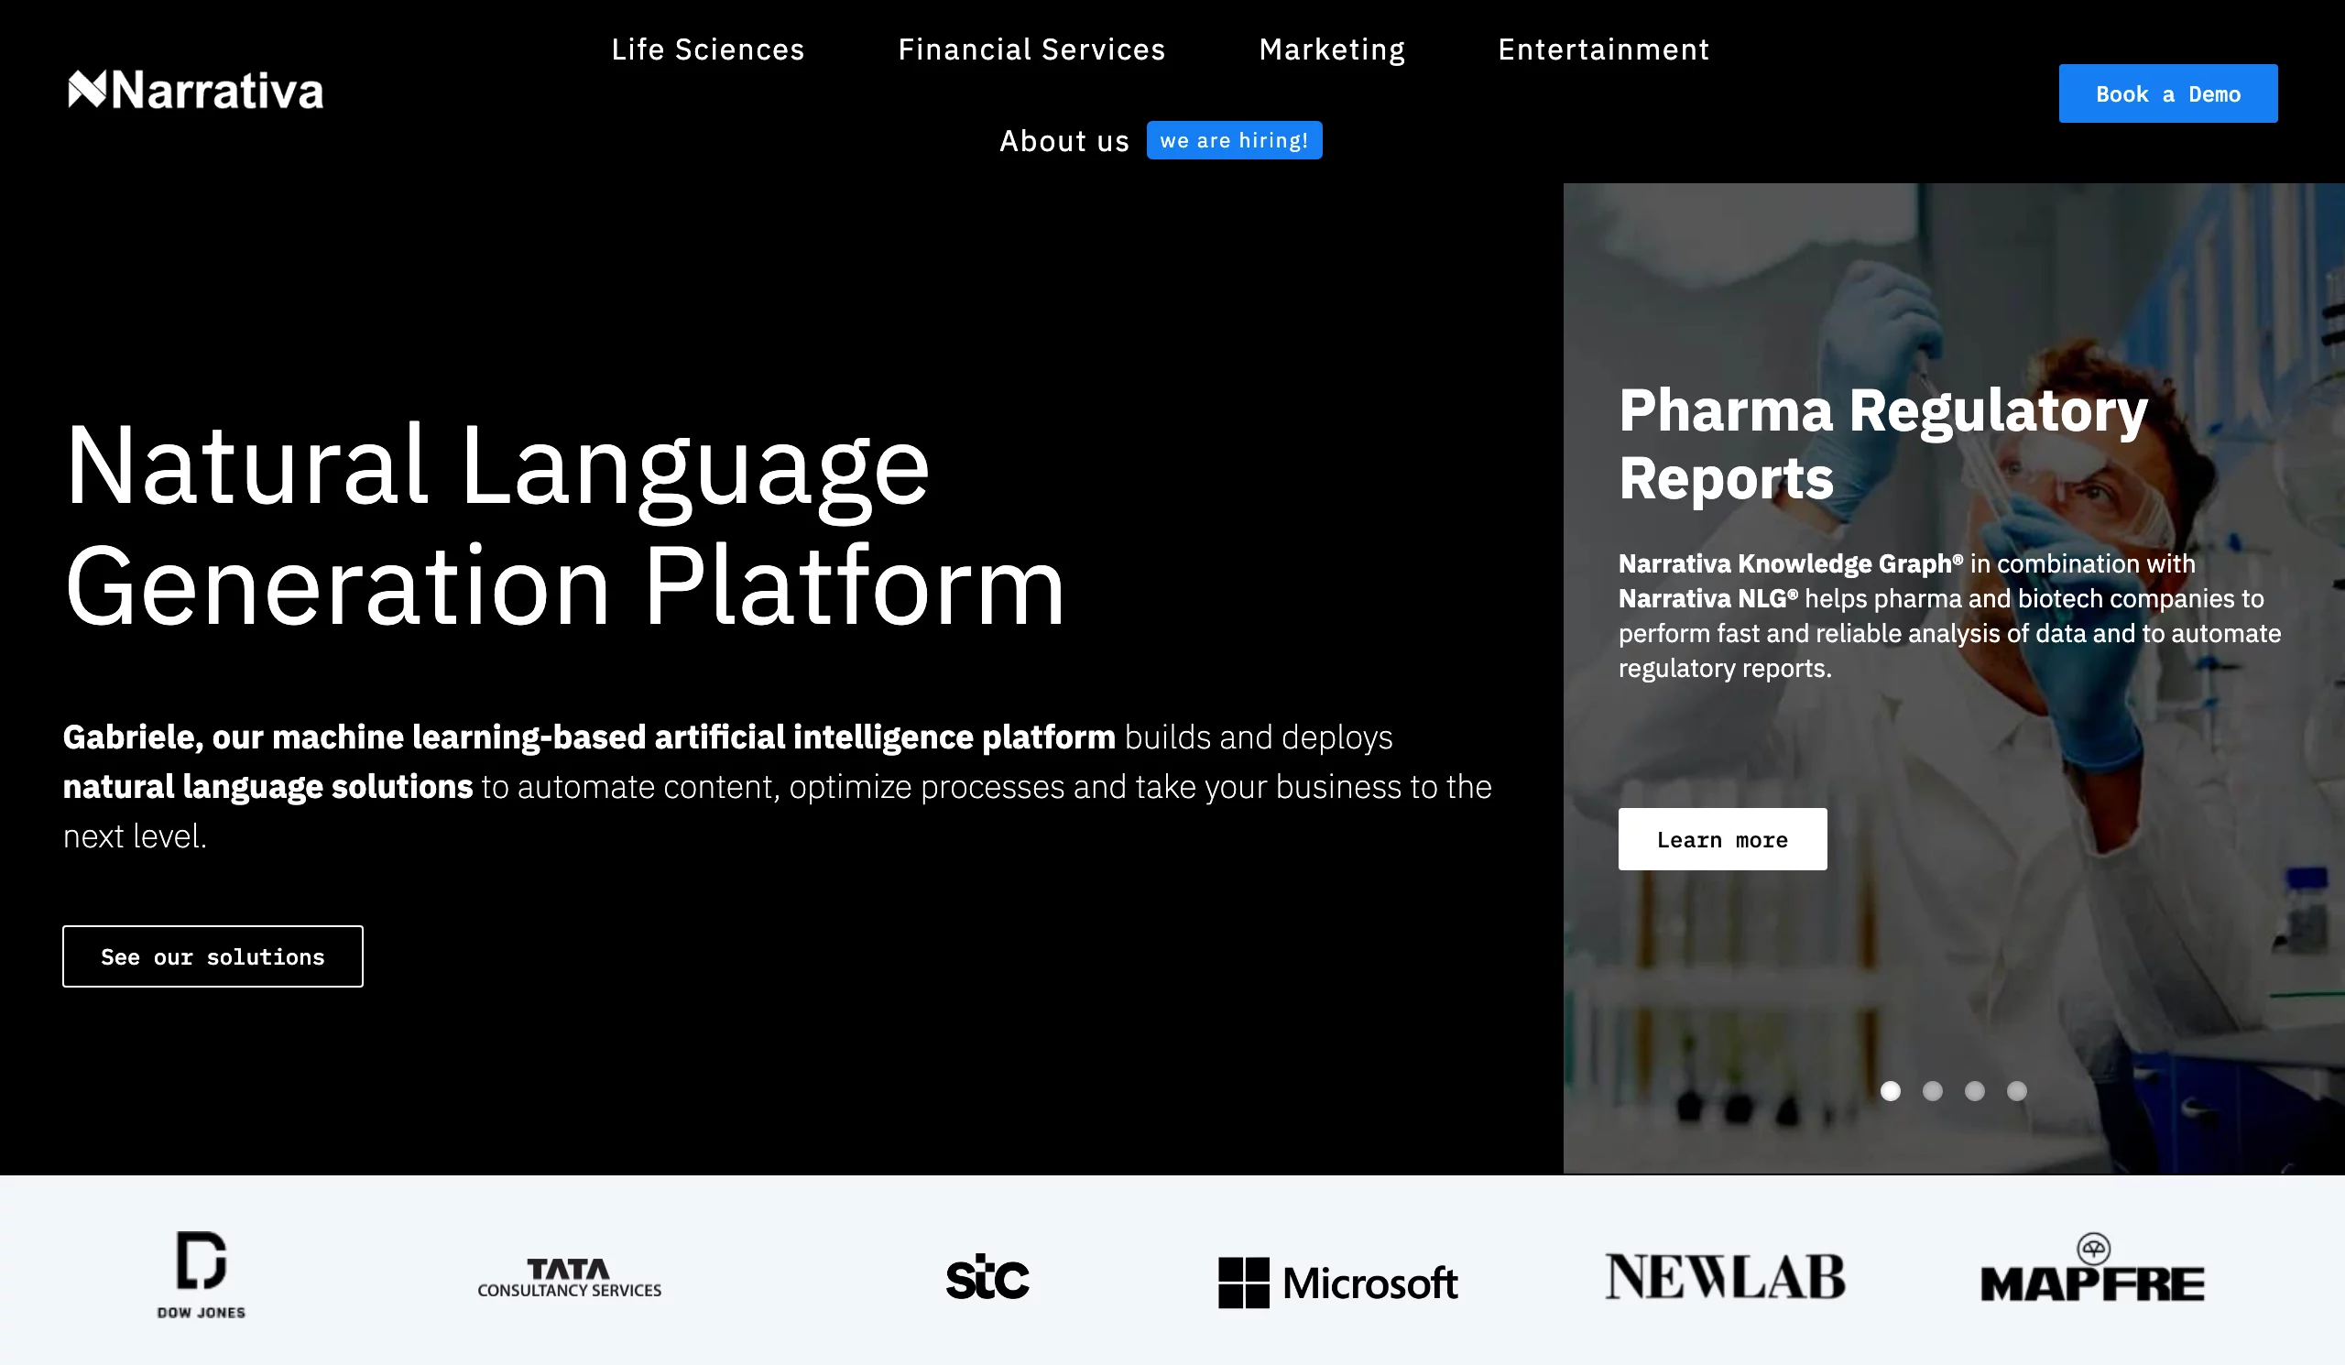Click See our solutions button
Image resolution: width=2345 pixels, height=1365 pixels.
213,955
